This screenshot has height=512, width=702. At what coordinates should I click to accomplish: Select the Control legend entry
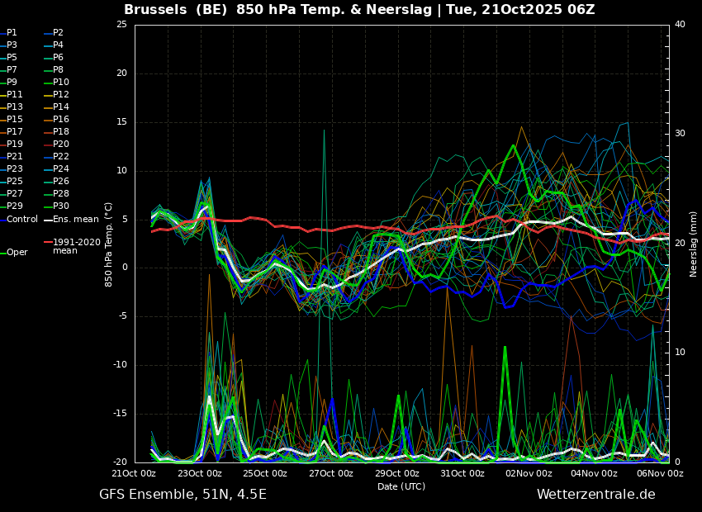[22, 219]
